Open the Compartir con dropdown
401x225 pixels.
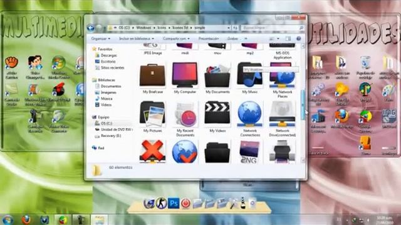[x=176, y=39]
